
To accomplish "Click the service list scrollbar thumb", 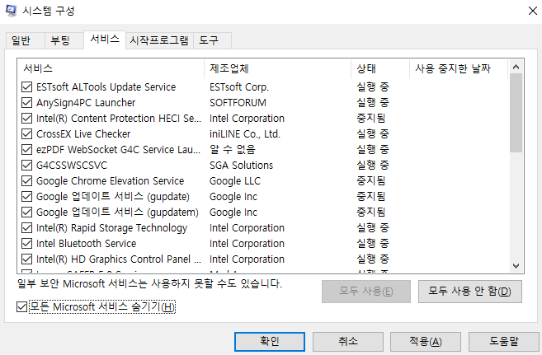I will coord(516,113).
